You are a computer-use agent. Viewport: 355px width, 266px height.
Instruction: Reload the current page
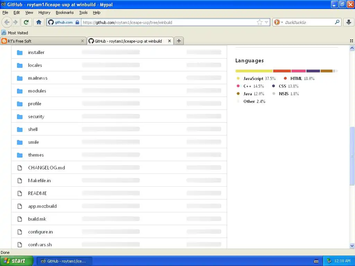[26, 22]
